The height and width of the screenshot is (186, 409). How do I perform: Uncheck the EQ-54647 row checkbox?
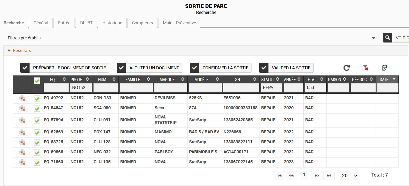pos(37,108)
